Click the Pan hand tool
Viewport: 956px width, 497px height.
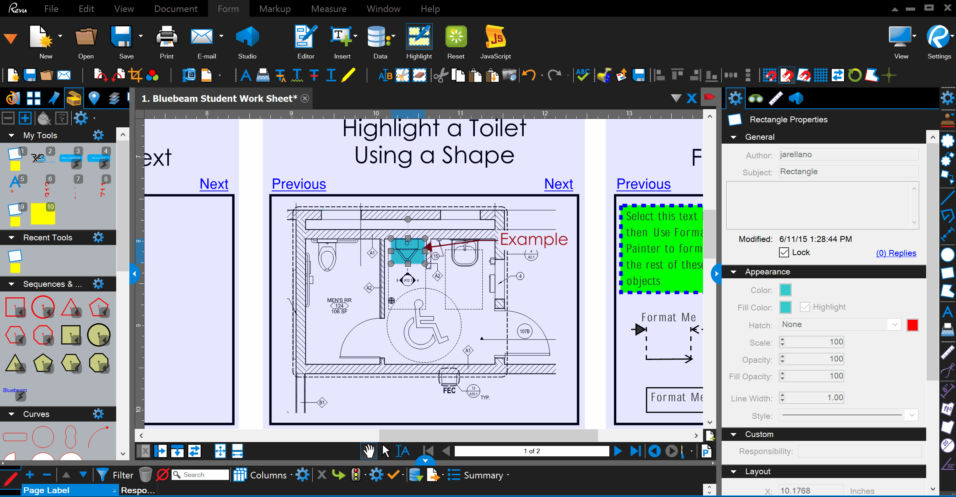tap(368, 451)
